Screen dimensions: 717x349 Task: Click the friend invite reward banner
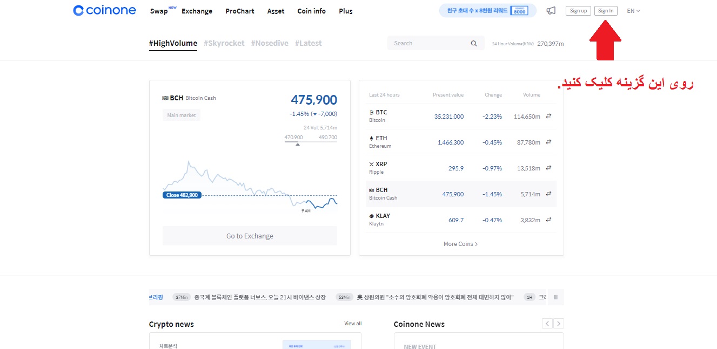tap(487, 11)
